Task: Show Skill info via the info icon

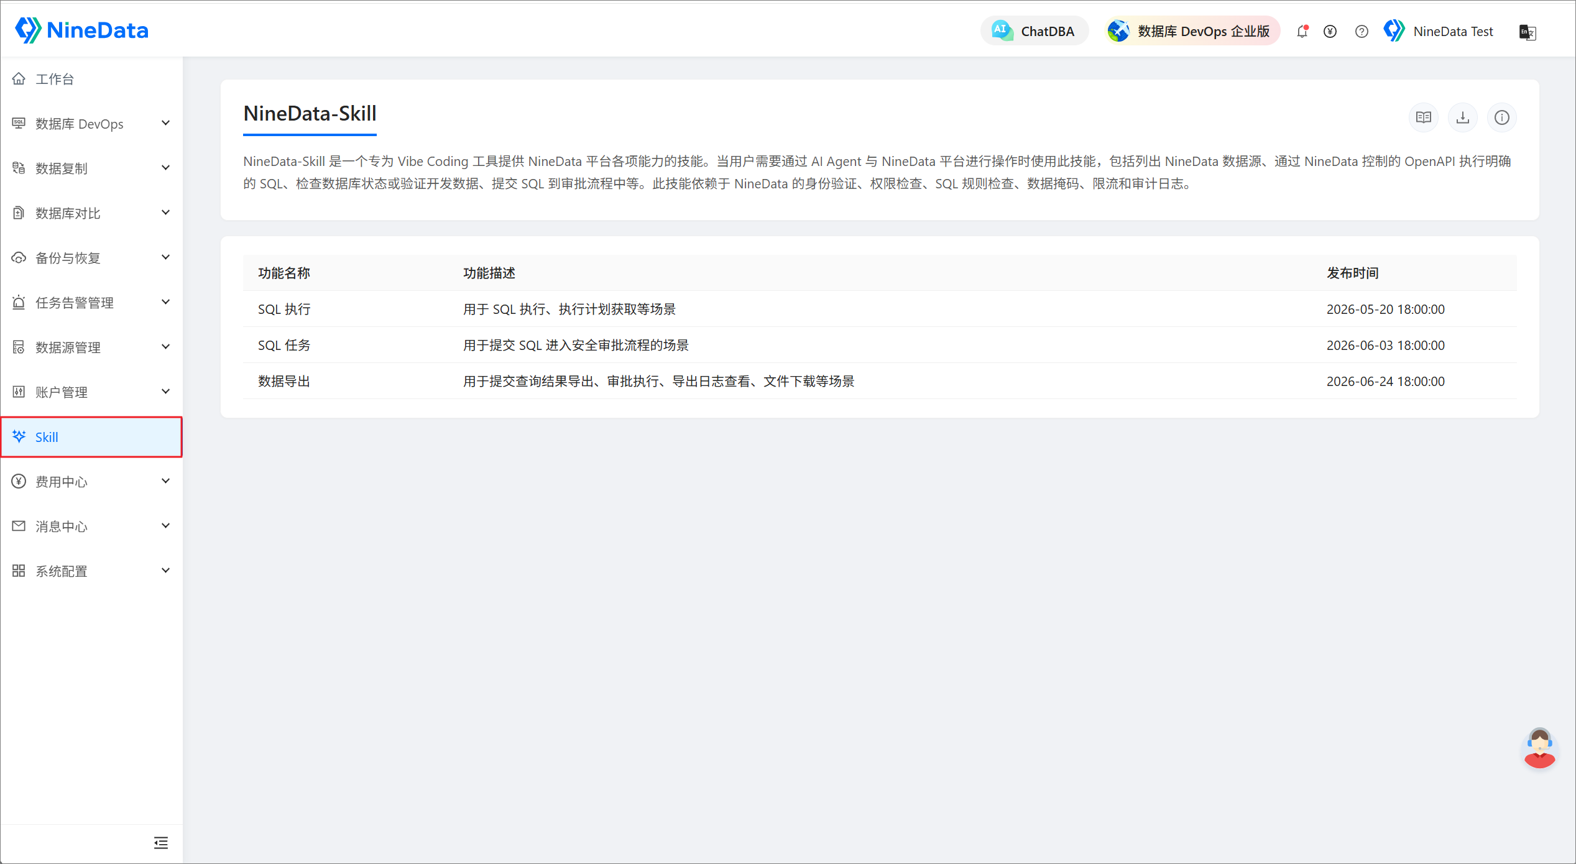Action: [x=1502, y=117]
